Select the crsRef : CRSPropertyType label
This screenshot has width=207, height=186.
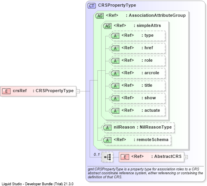[x=43, y=91]
